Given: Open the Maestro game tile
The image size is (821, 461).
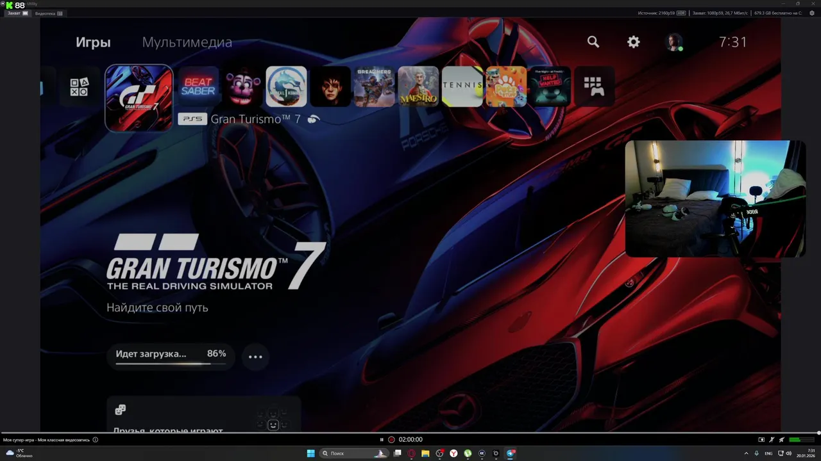Looking at the screenshot, I should tap(418, 86).
